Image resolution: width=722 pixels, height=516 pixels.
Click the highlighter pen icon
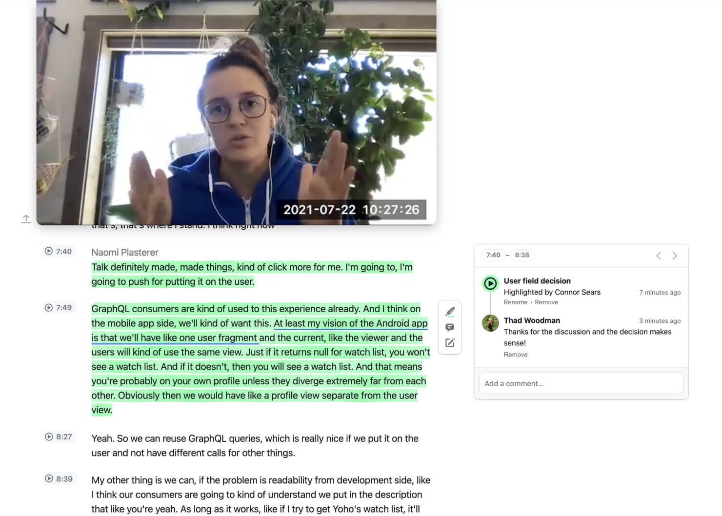pyautogui.click(x=450, y=311)
